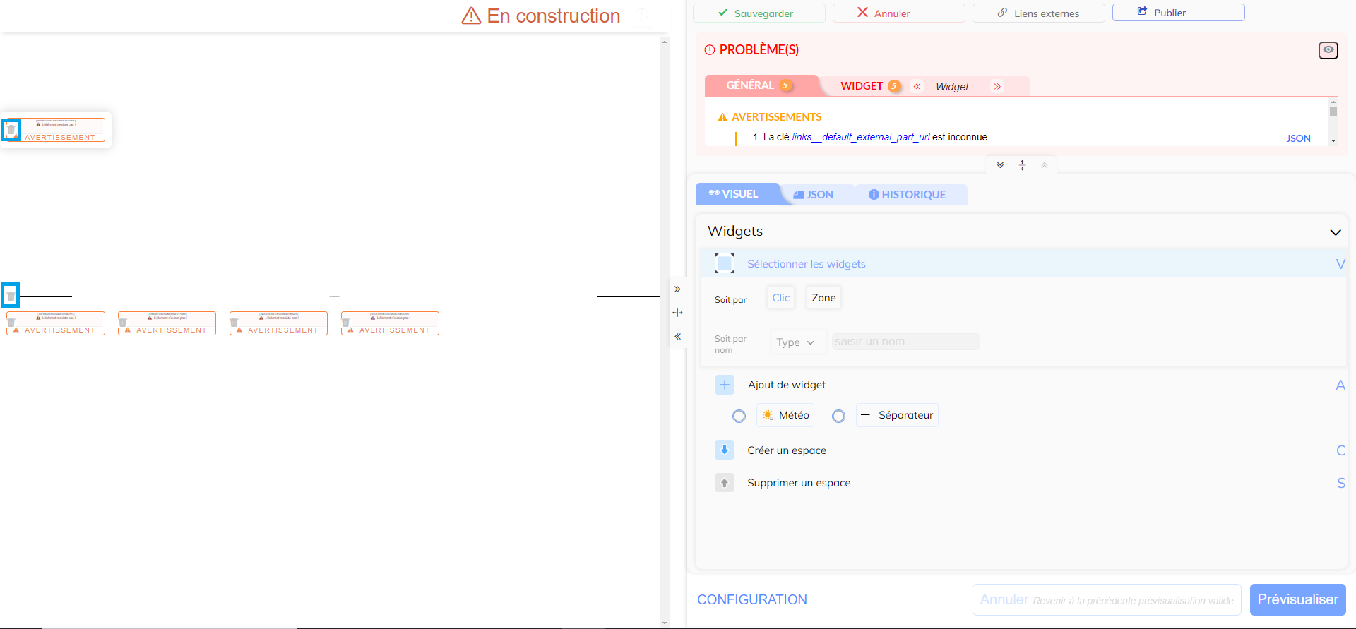This screenshot has width=1356, height=629.
Task: Toggle the eye icon in Problème(s) panel
Action: (x=1328, y=50)
